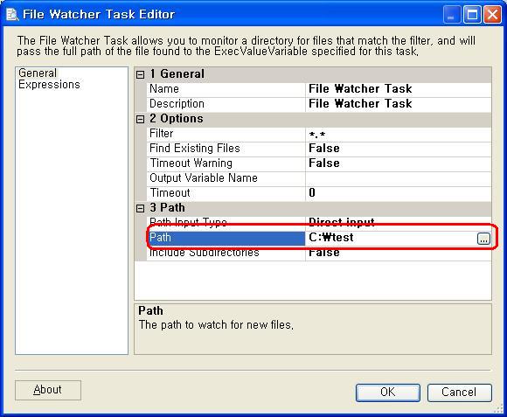507x417 pixels.
Task: Confirm with the OK button
Action: click(x=388, y=393)
